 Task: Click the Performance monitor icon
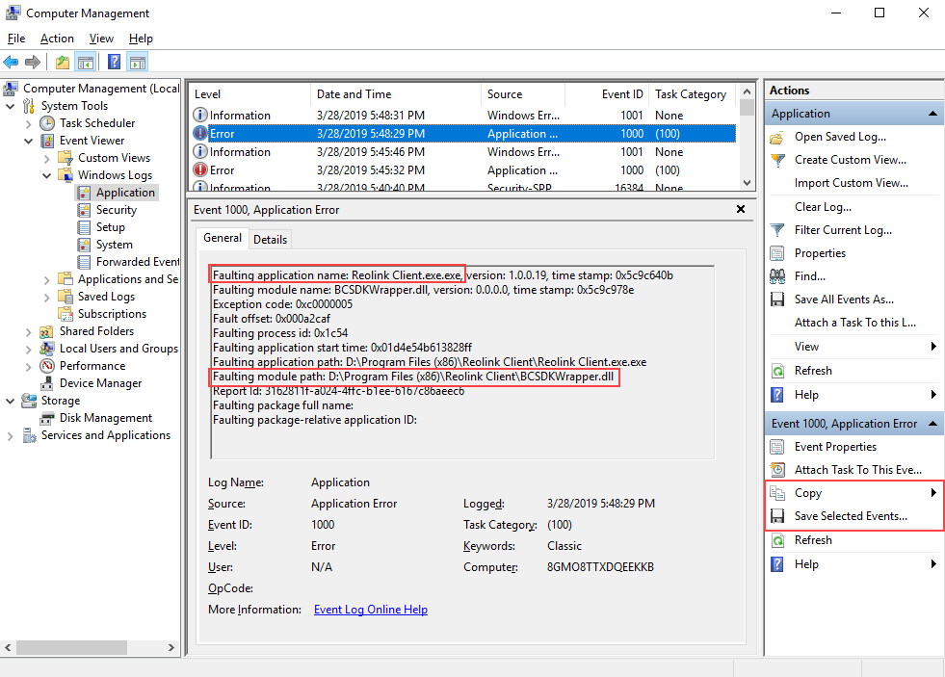(x=47, y=366)
